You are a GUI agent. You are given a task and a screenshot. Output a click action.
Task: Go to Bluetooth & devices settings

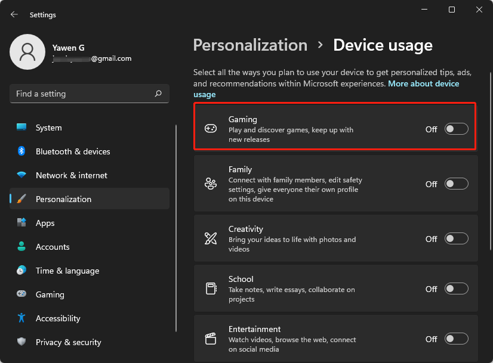[90, 151]
